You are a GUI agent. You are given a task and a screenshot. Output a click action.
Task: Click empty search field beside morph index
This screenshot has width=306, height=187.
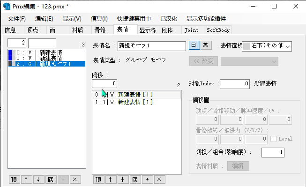[42, 43]
